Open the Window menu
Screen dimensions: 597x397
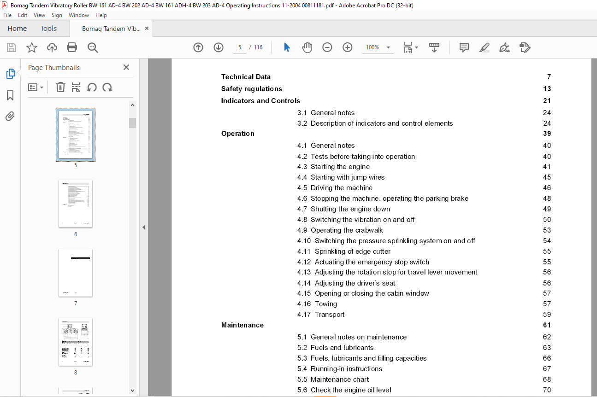tap(79, 15)
